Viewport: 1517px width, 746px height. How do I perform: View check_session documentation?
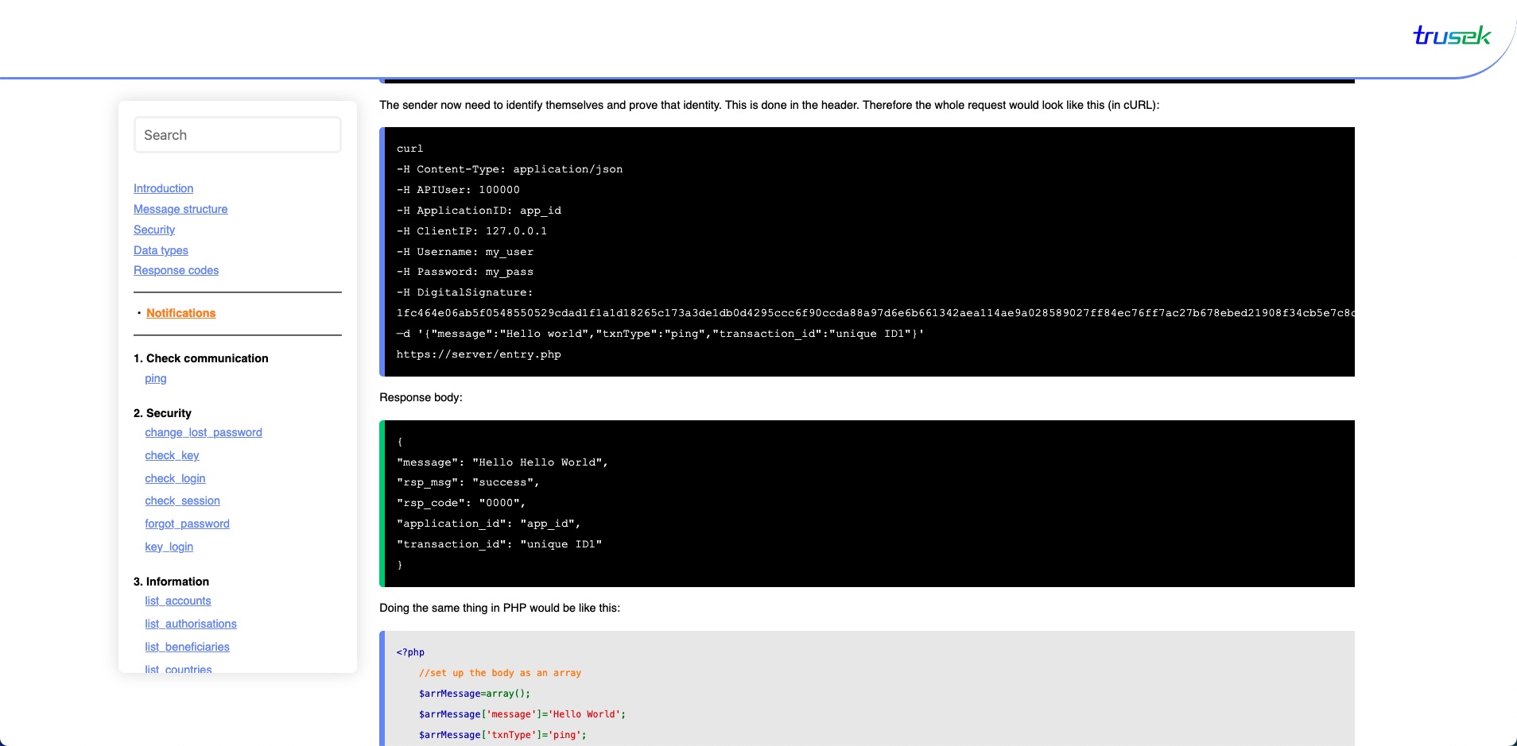coord(182,501)
